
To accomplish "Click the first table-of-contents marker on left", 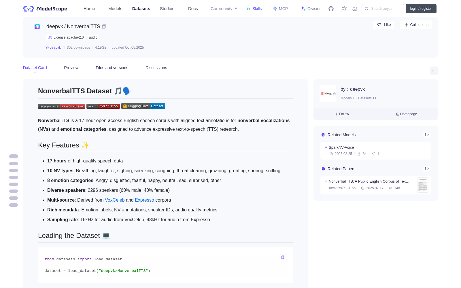I will point(14,156).
